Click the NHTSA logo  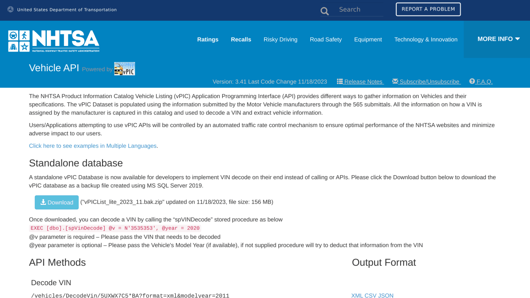tap(54, 41)
